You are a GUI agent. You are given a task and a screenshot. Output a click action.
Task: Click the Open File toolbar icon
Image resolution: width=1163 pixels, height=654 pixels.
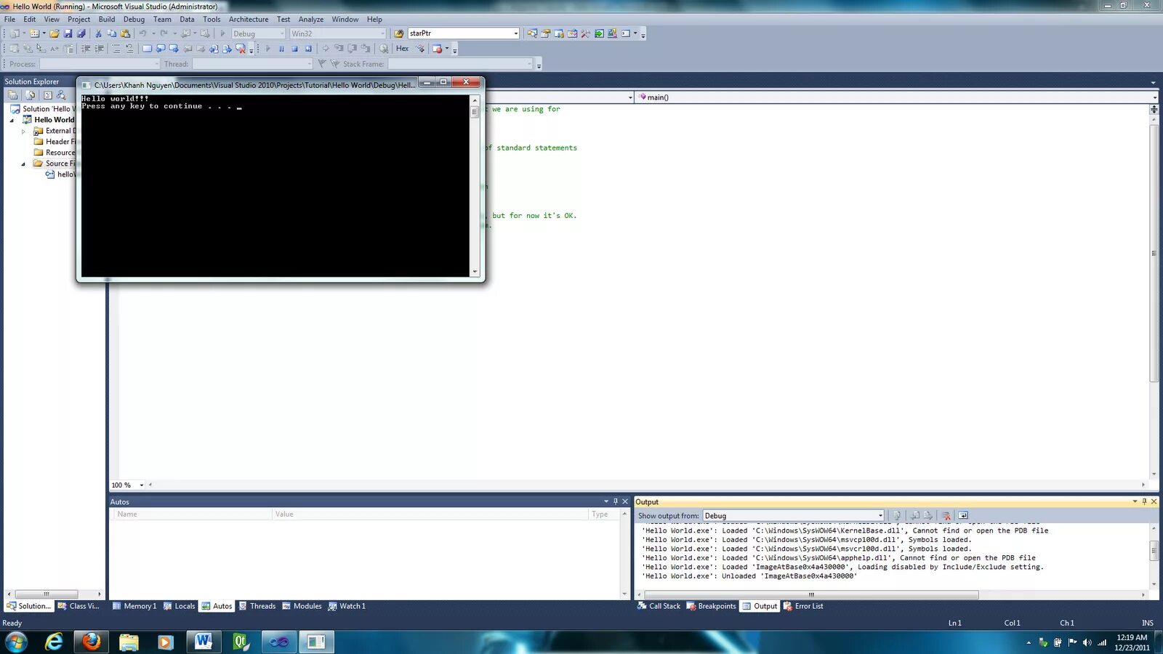[55, 33]
